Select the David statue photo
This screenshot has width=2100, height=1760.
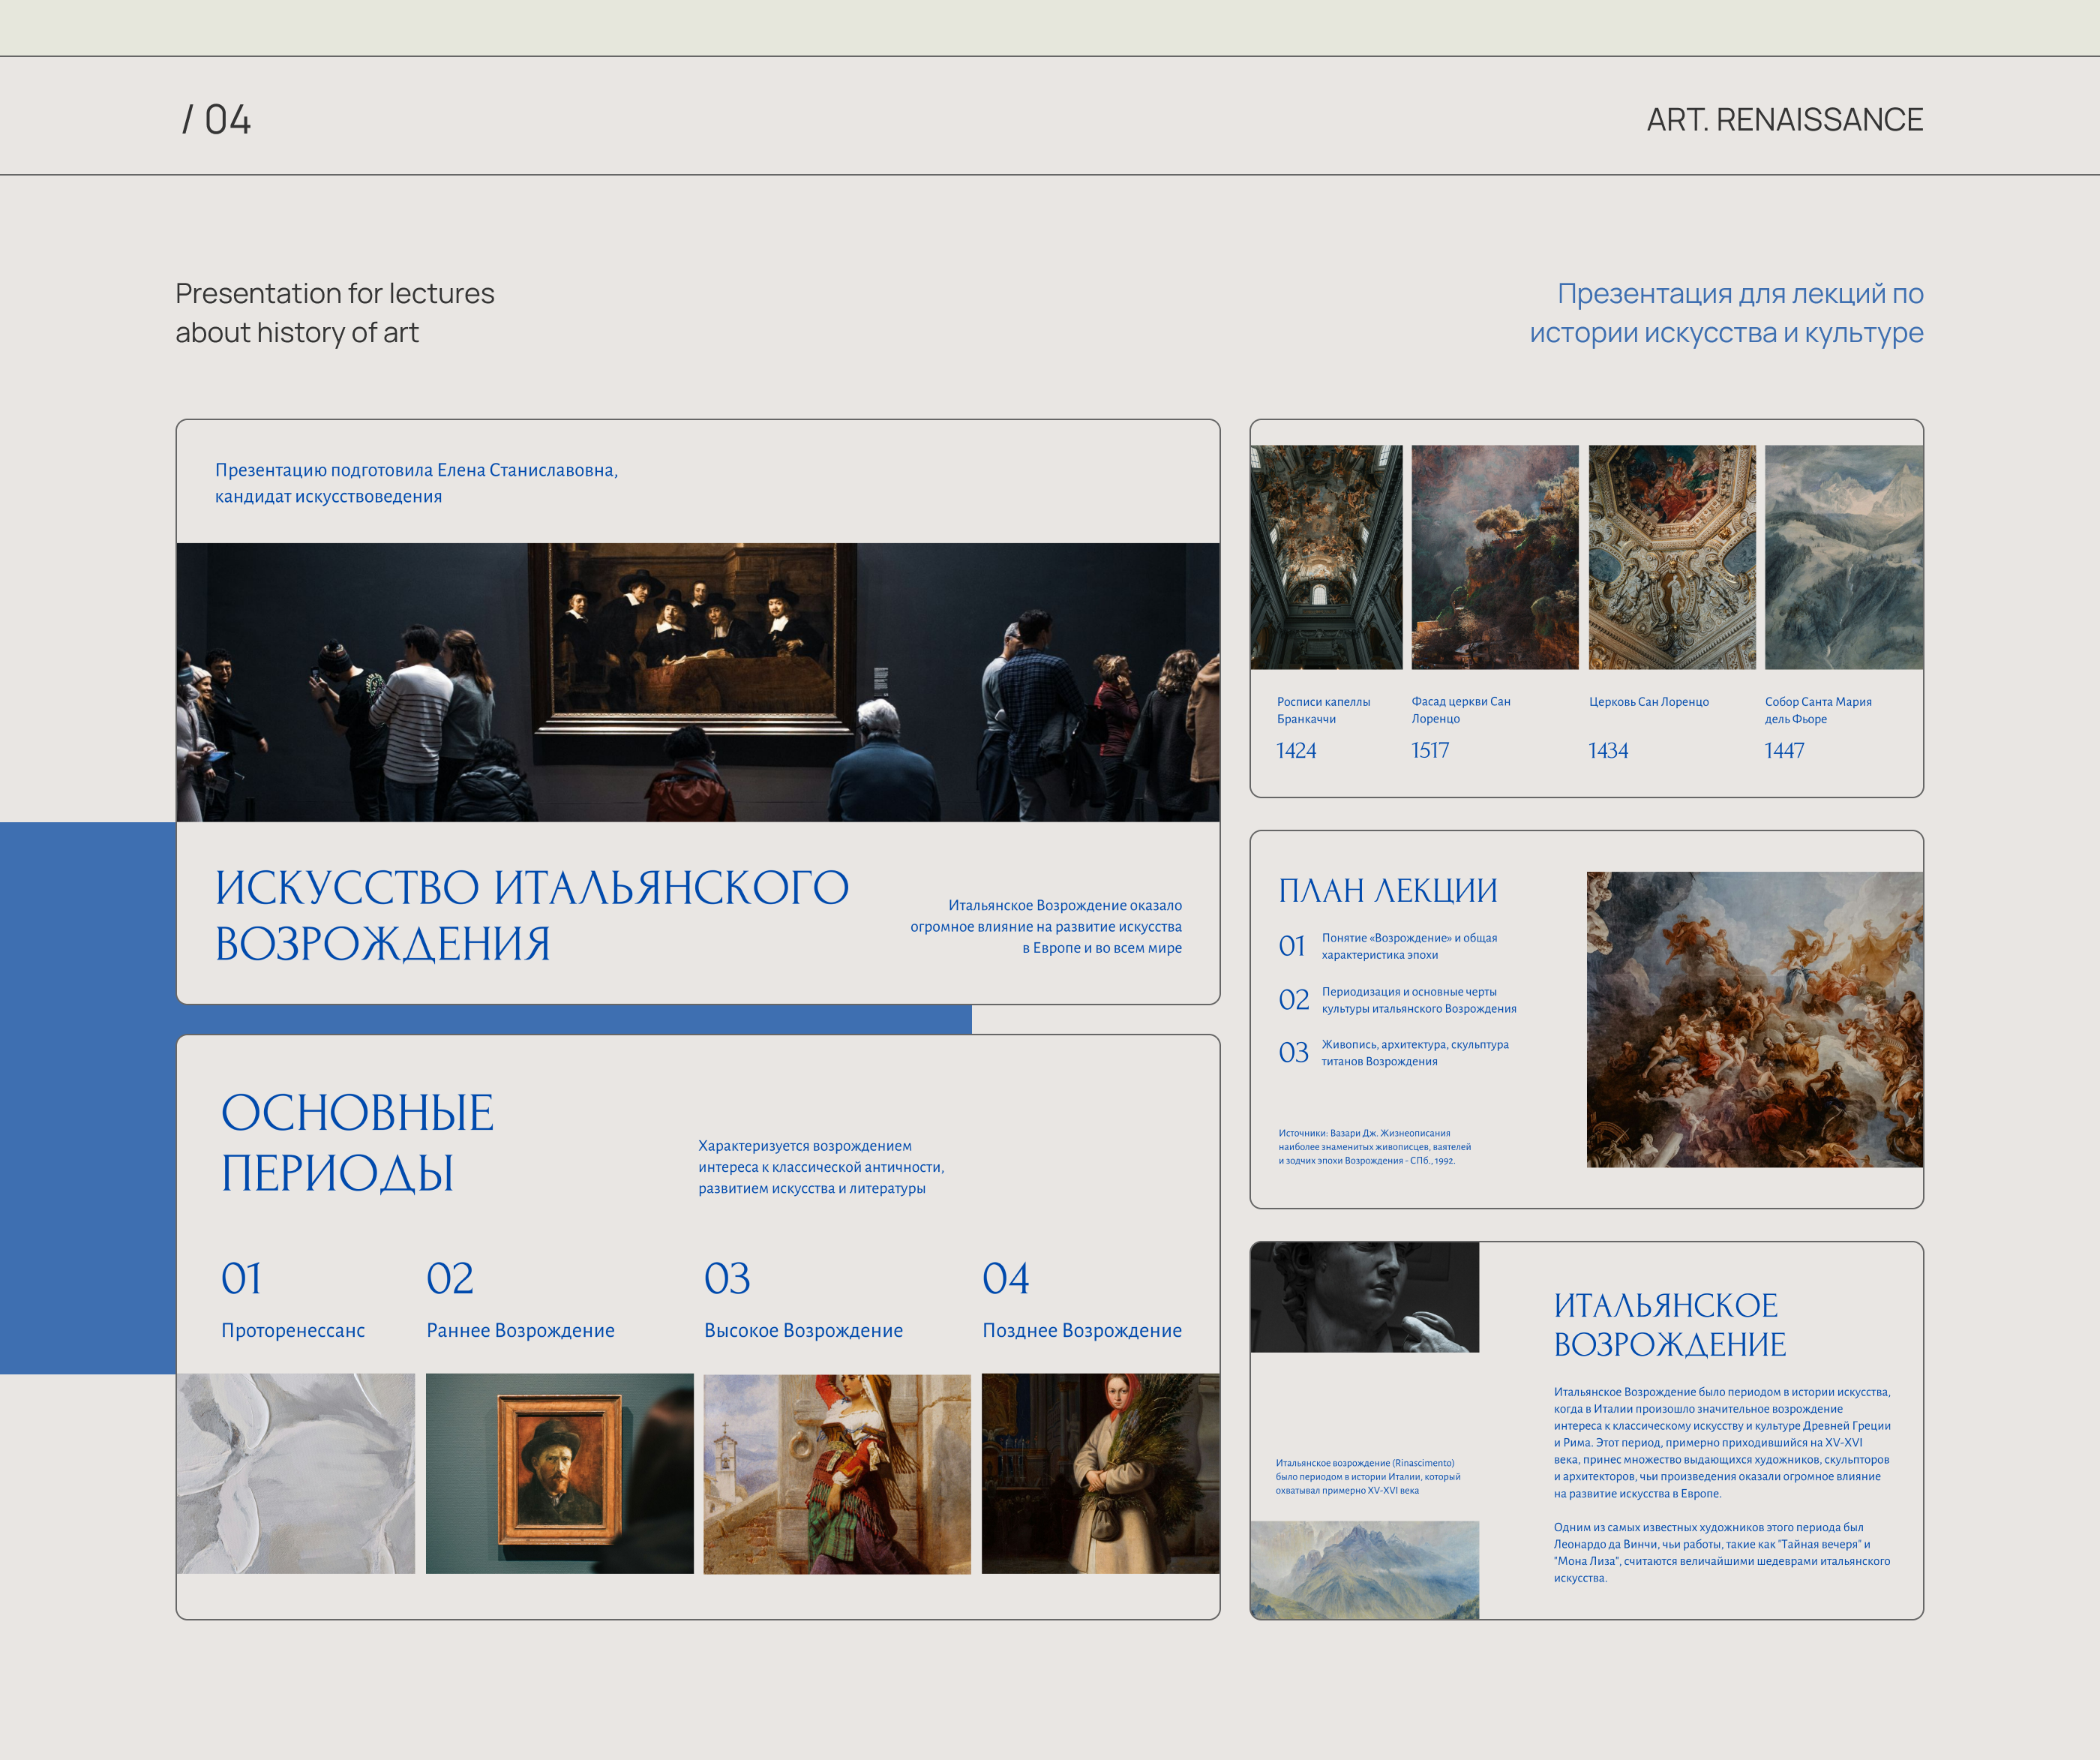click(1364, 1297)
